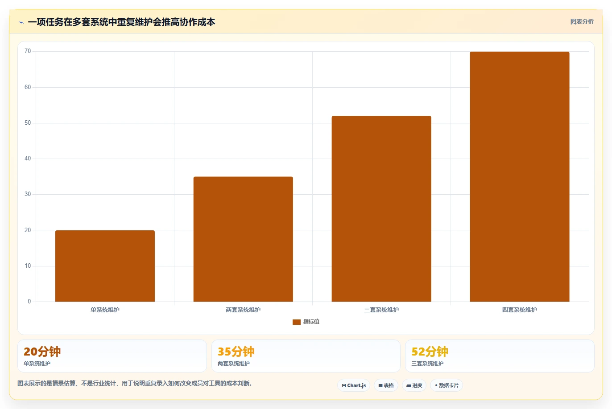Click the 表格 tag chip
This screenshot has width=612, height=409.
click(386, 385)
